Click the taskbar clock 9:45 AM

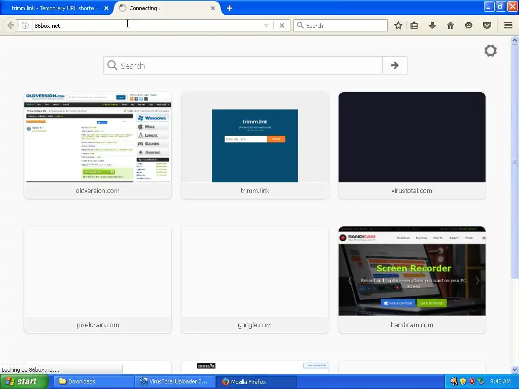coord(500,381)
